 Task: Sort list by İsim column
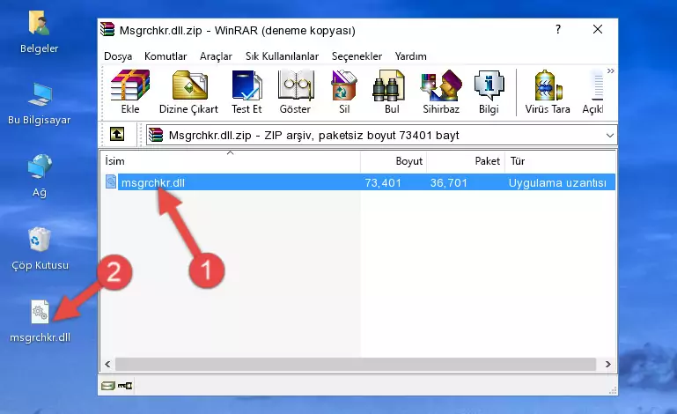(x=231, y=161)
